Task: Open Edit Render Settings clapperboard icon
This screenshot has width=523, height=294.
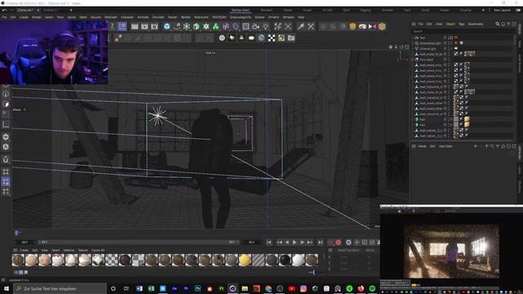Action: tap(154, 26)
